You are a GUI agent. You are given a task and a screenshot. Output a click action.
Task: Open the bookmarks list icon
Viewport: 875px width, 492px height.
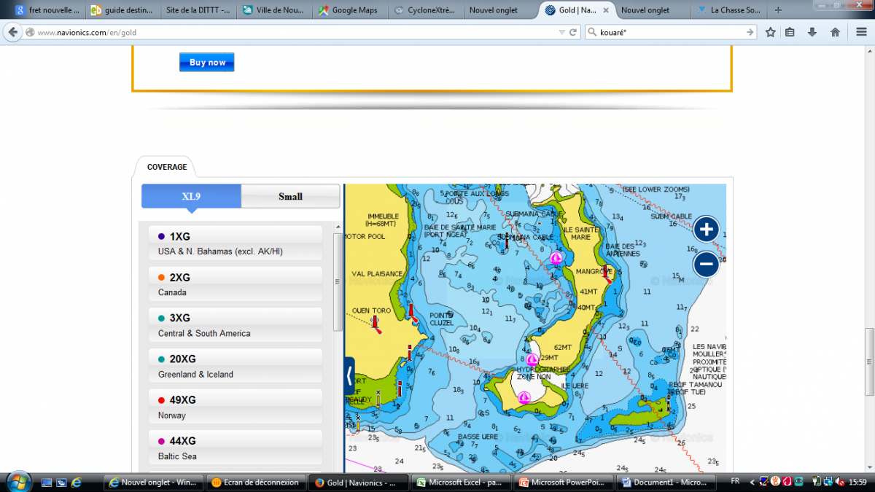click(791, 33)
